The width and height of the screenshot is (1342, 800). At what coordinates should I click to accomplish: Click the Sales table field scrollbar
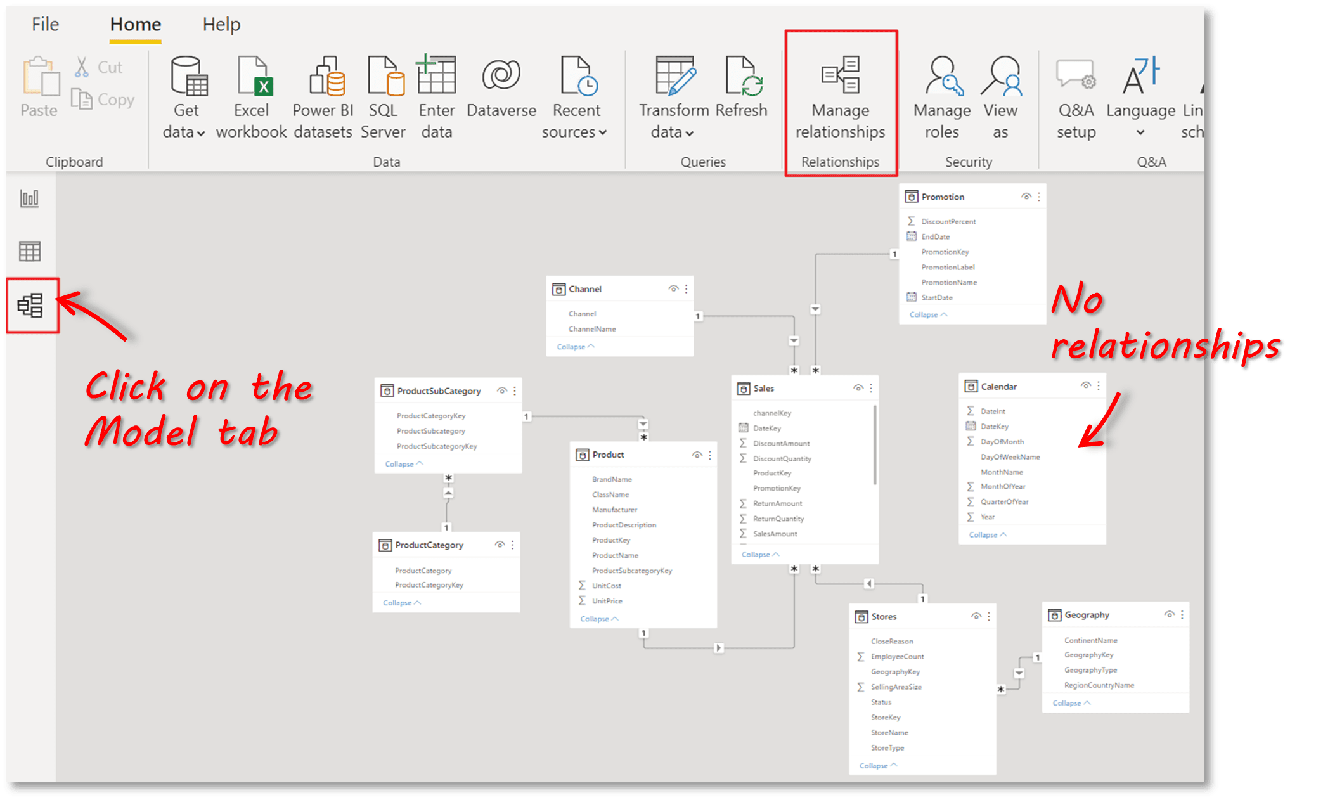(875, 444)
